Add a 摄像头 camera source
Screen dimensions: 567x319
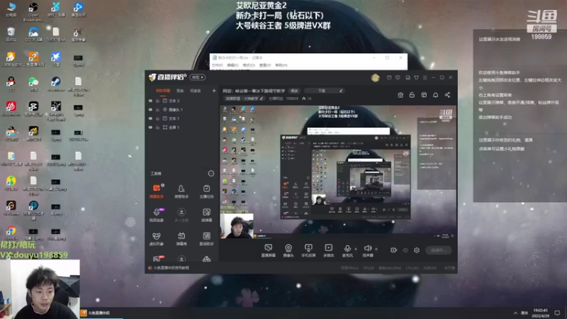tap(288, 250)
